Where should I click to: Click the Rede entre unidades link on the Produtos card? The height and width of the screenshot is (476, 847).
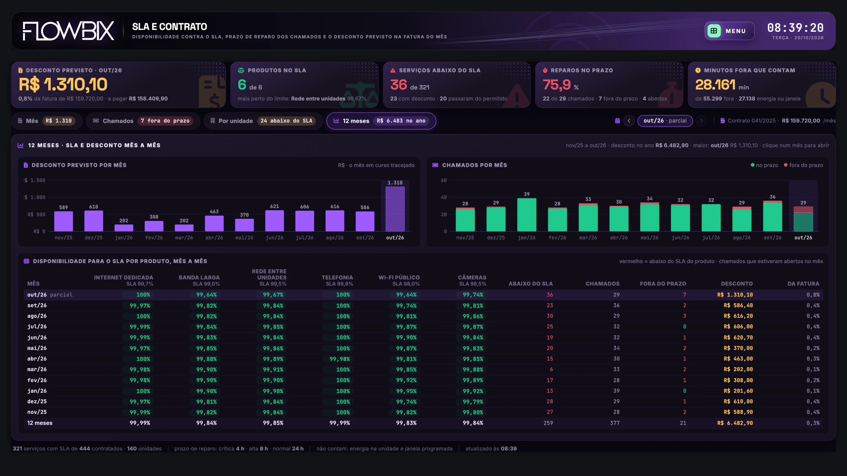coord(318,99)
